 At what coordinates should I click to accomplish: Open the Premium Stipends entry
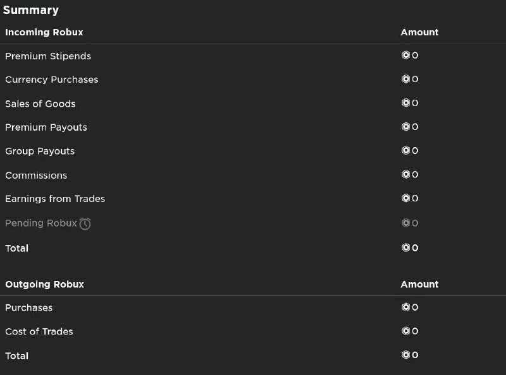(x=48, y=56)
